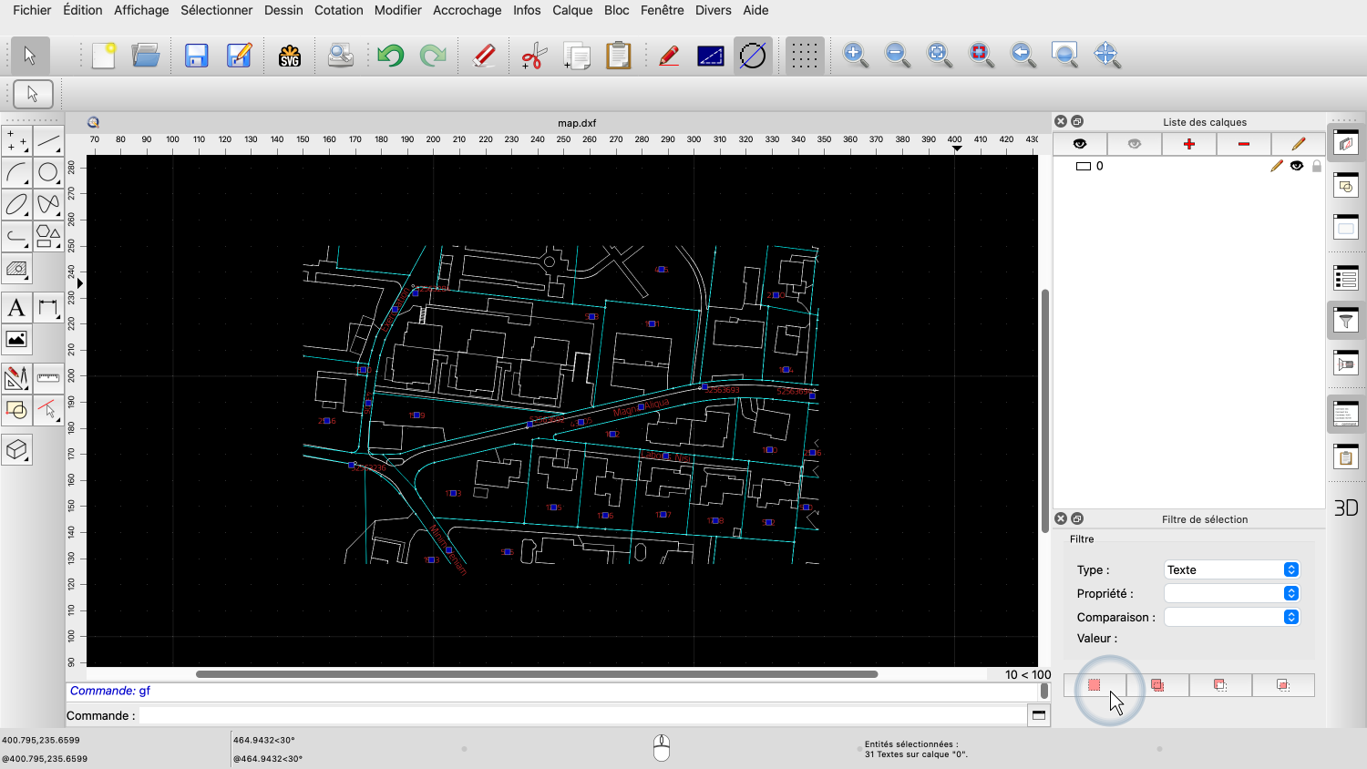The height and width of the screenshot is (769, 1367).
Task: Open the Cotation menu
Action: pos(338,10)
